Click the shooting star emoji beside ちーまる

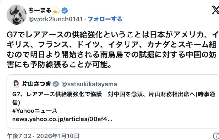coord(57,11)
